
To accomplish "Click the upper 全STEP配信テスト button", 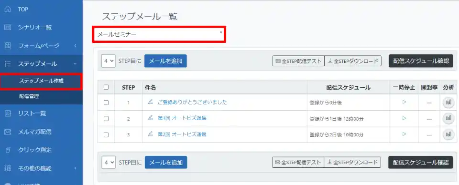I will pos(298,61).
